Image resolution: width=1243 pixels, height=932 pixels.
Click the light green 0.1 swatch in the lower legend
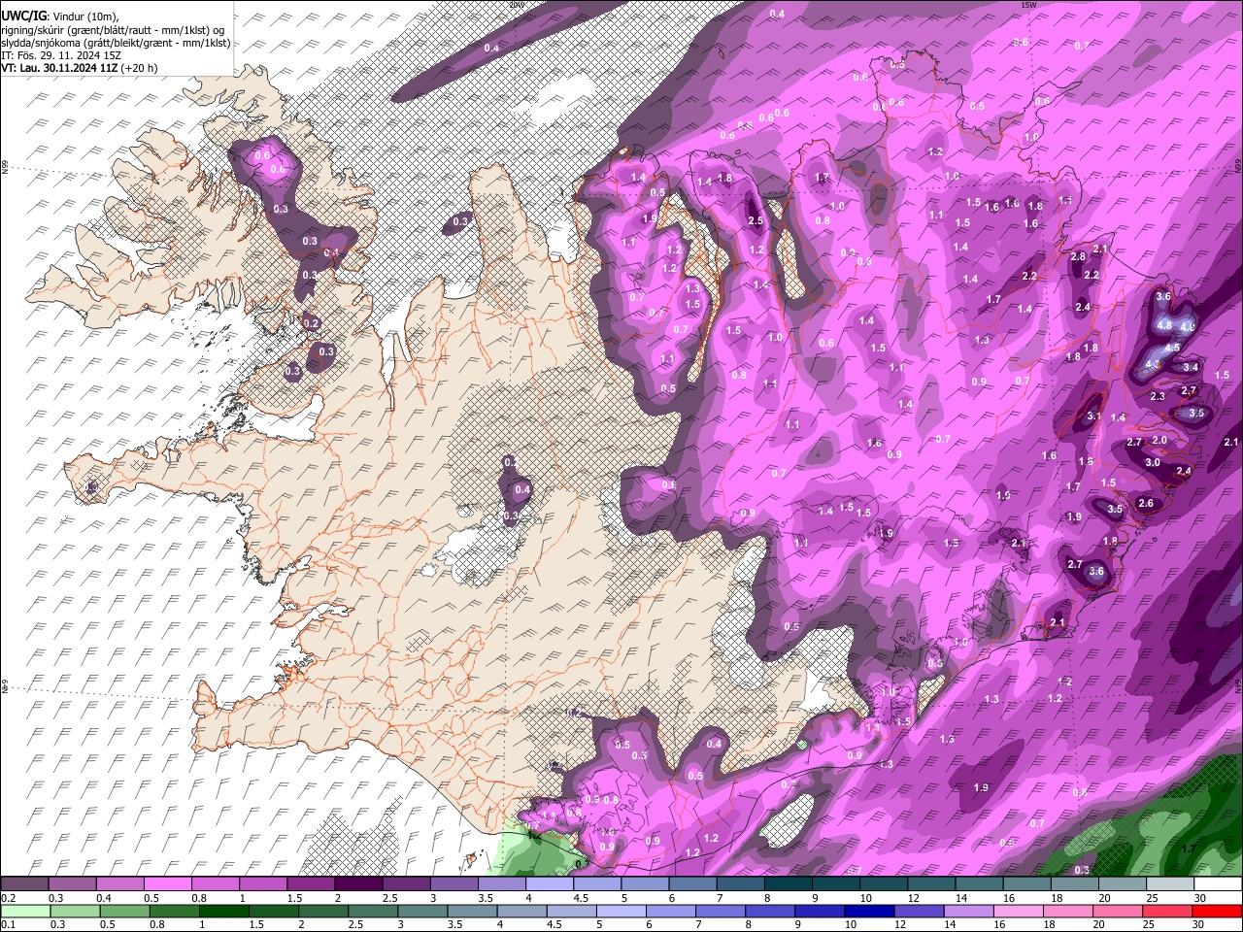pyautogui.click(x=26, y=911)
